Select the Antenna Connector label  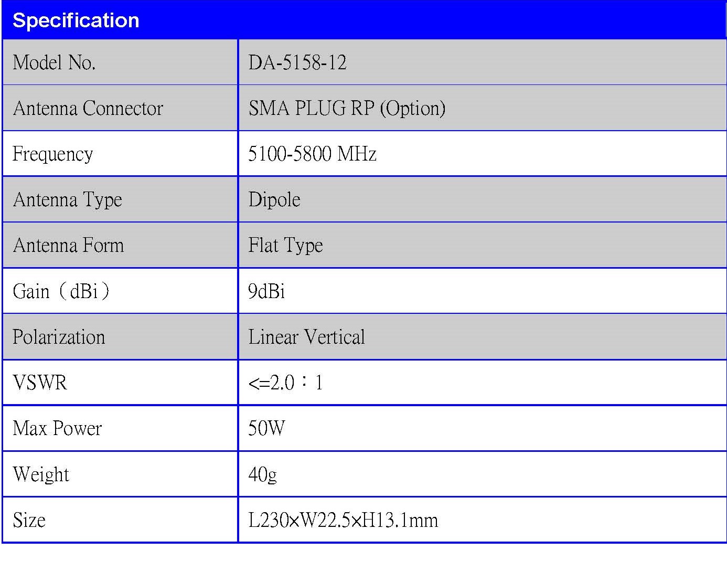(88, 108)
